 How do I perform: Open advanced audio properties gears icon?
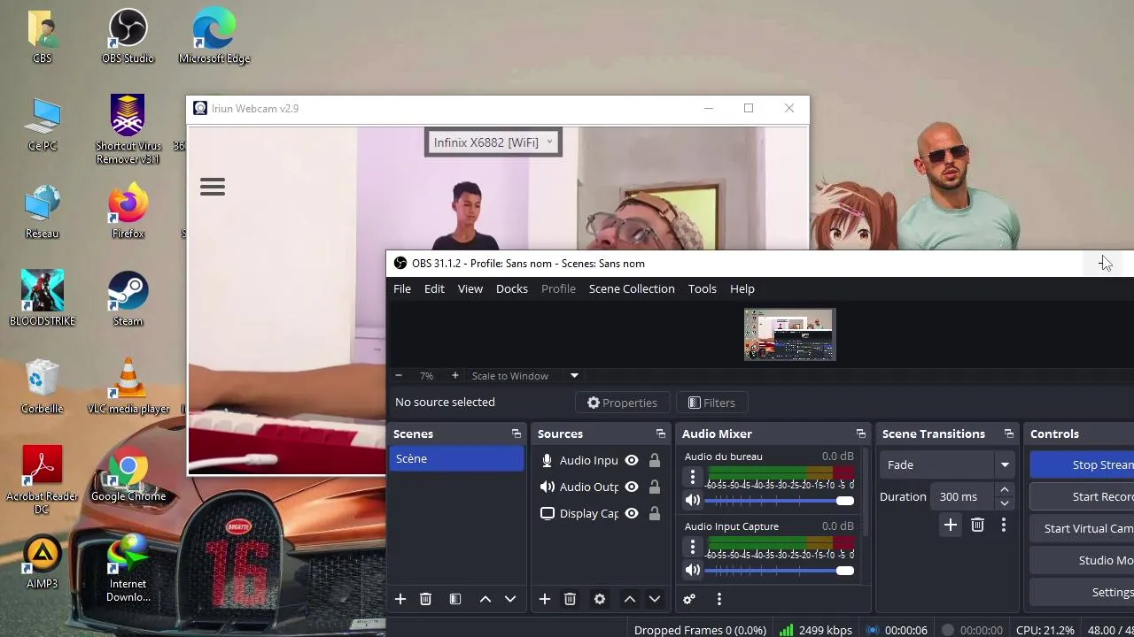[689, 599]
